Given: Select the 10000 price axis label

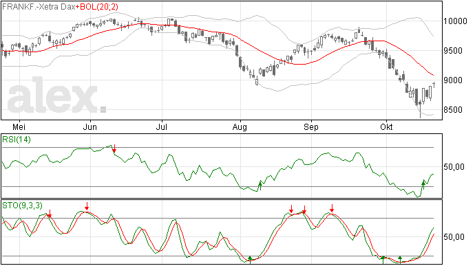Looking at the screenshot, I should pos(455,21).
